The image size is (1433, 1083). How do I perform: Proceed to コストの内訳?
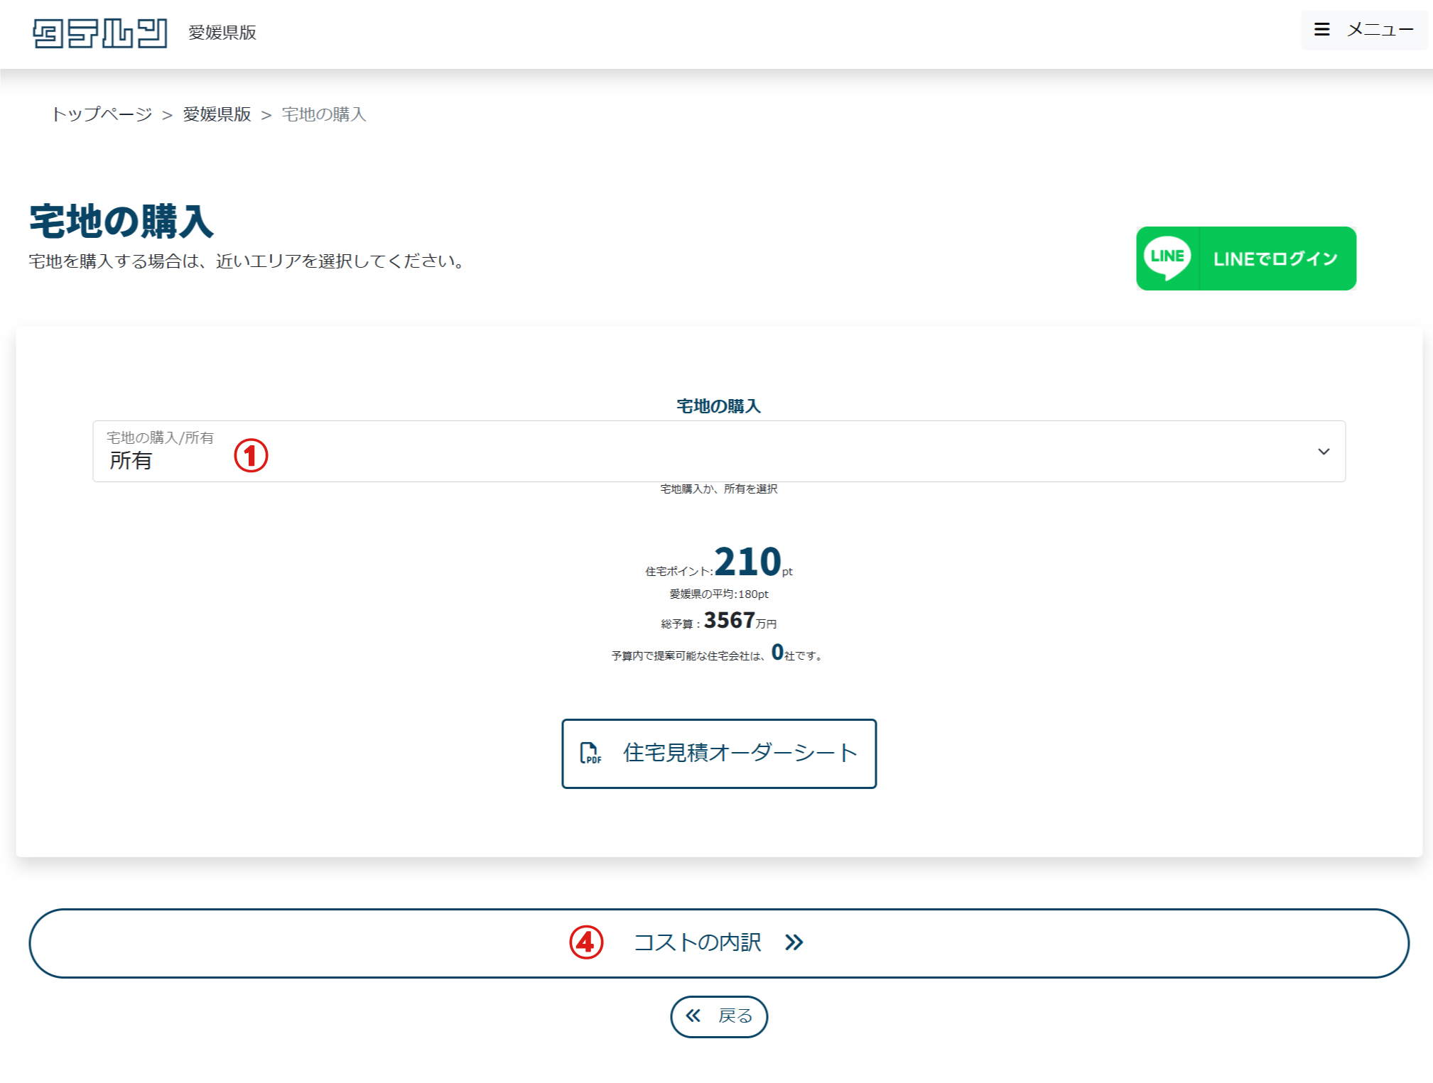697,942
